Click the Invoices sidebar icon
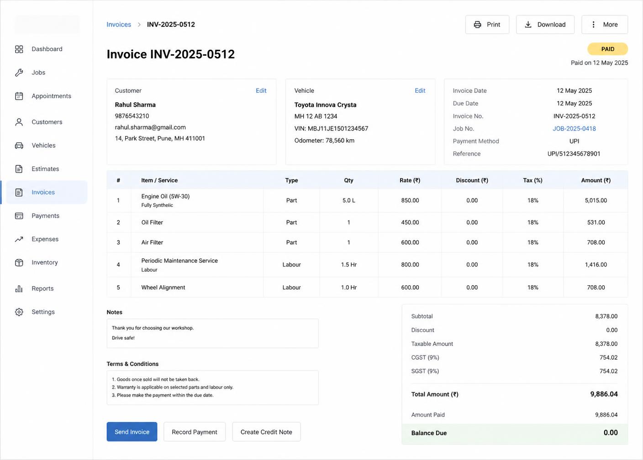Image resolution: width=643 pixels, height=460 pixels. 19,193
